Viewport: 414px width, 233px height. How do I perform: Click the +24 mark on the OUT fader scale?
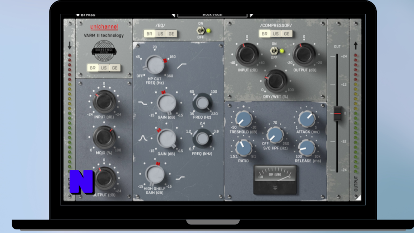[344, 56]
